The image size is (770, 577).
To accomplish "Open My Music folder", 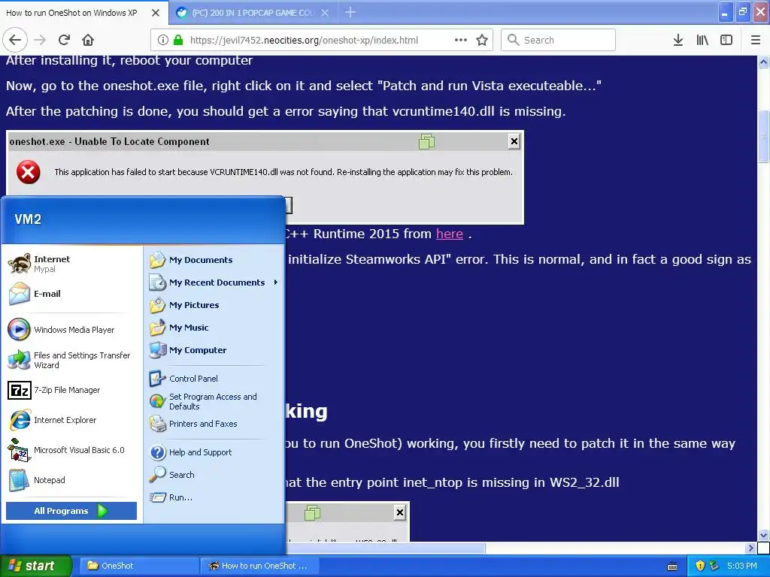I will [x=214, y=328].
